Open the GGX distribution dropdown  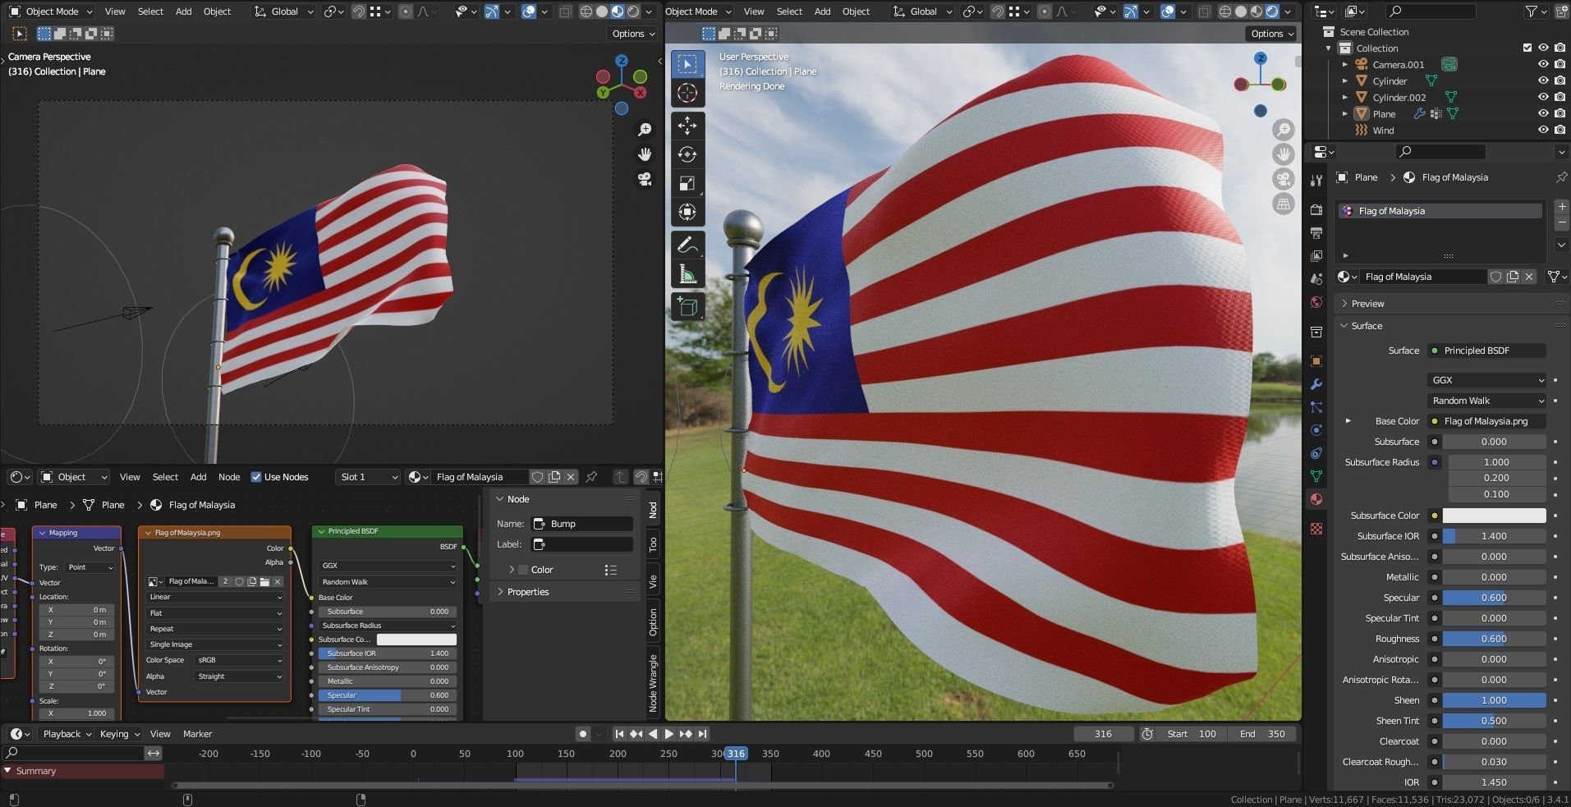pos(1486,379)
